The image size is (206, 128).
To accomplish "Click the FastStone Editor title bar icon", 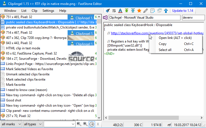I will pyautogui.click(x=4, y=4).
